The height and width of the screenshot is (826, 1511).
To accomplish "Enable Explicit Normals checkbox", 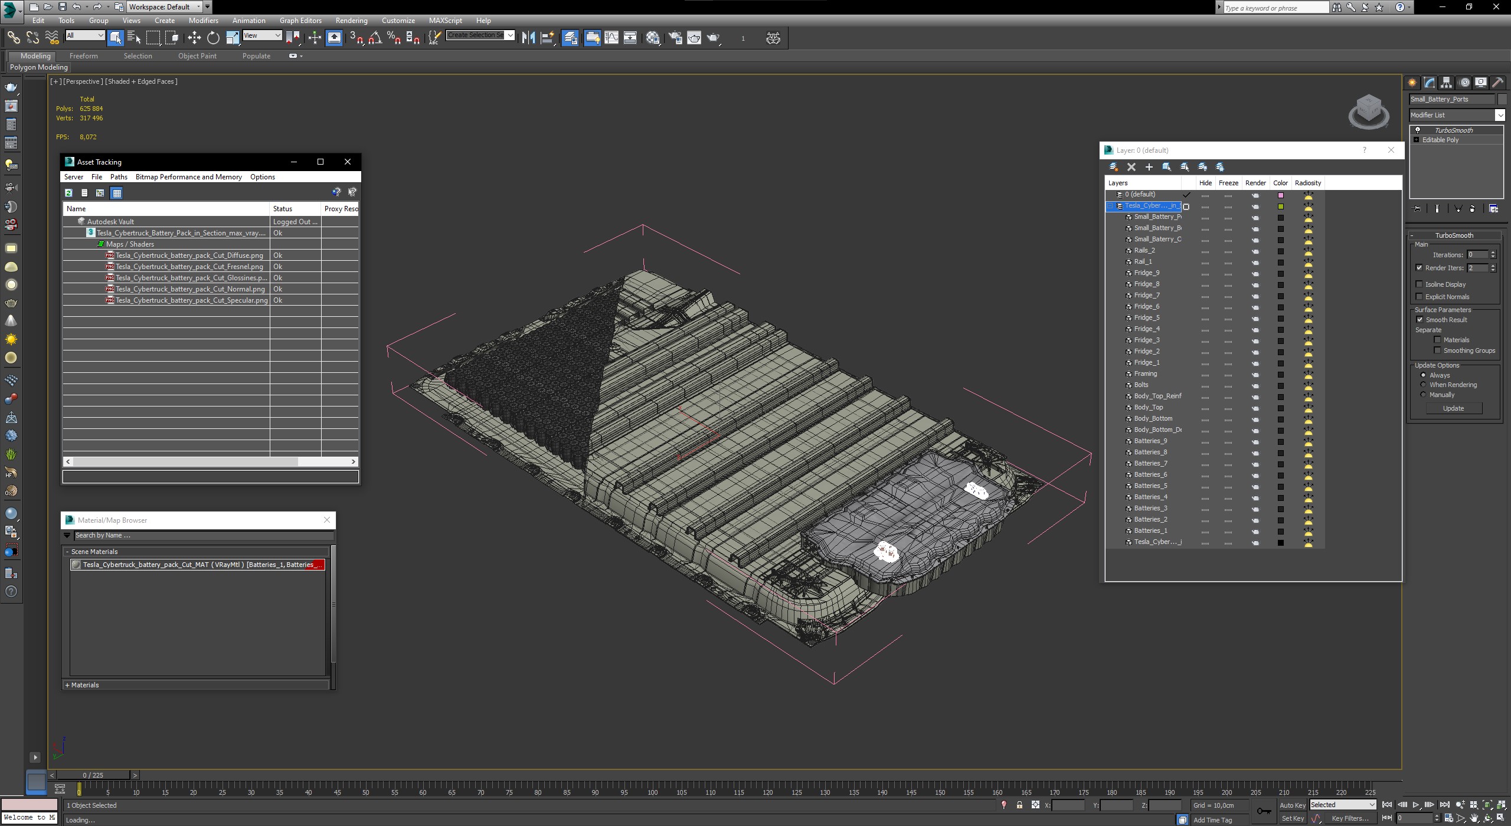I will tap(1420, 297).
